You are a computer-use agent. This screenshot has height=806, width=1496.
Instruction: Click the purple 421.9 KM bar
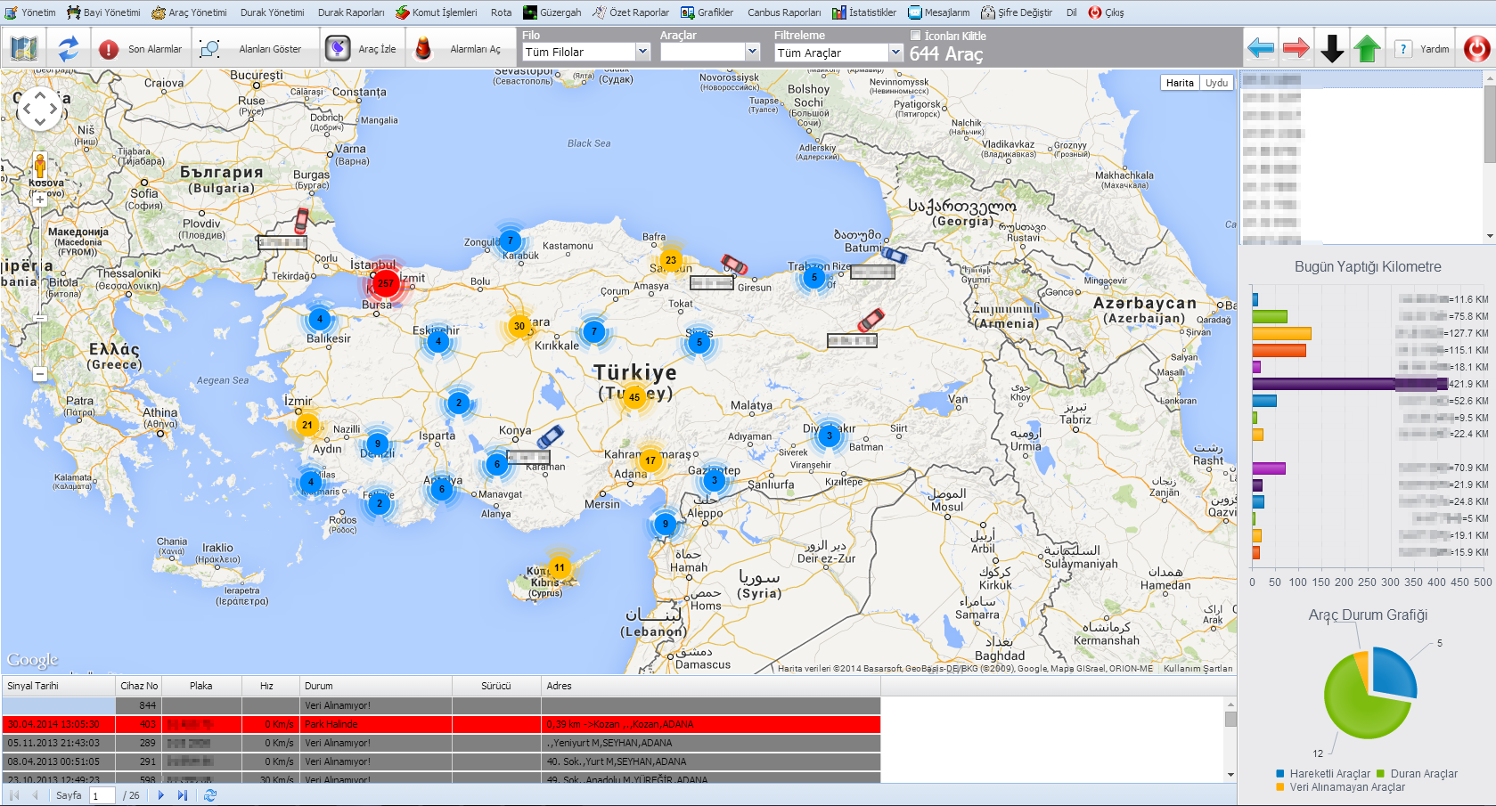pos(1350,384)
